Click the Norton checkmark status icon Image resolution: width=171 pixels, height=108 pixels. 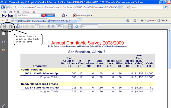(x=63, y=15)
